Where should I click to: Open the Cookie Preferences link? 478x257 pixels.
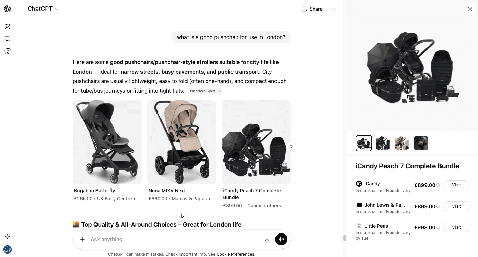click(x=235, y=254)
